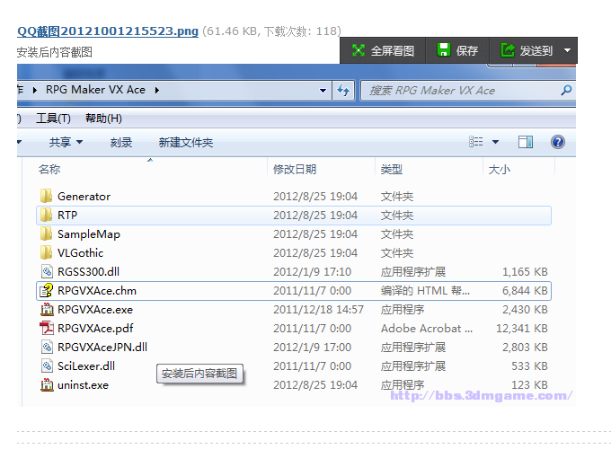The width and height of the screenshot is (611, 458).
Task: Select RPG Maker VX Ace in address bar
Action: point(95,90)
